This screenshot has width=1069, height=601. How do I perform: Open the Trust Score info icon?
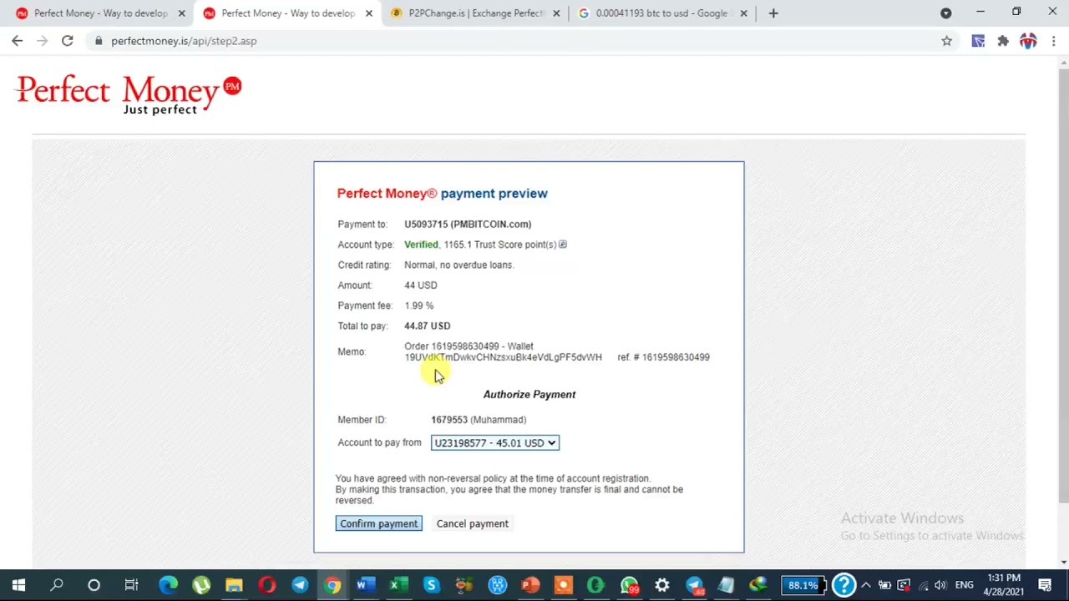[563, 245]
